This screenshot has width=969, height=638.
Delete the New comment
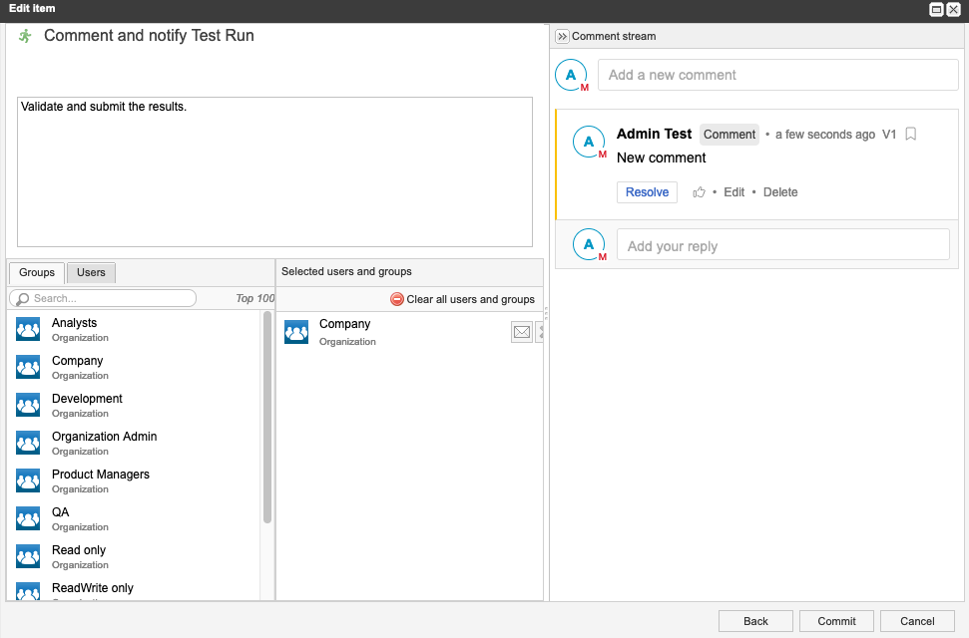[x=780, y=192]
